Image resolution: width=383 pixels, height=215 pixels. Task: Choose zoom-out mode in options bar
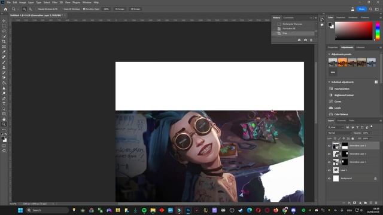(x=31, y=9)
